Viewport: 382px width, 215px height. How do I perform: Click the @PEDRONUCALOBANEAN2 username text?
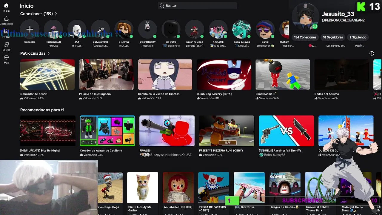point(343,20)
